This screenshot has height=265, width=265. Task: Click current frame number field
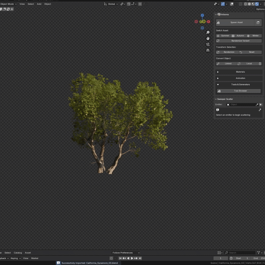pos(221,258)
